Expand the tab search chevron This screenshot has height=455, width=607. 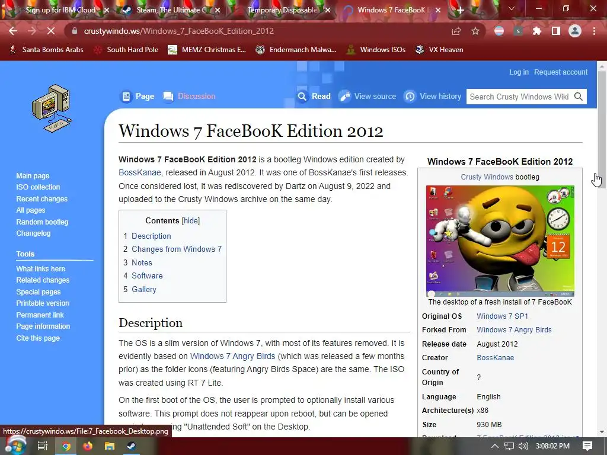512,8
